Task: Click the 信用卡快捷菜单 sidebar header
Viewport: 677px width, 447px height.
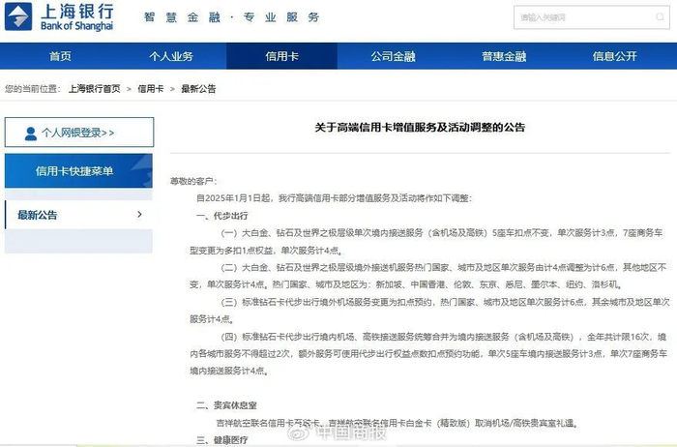Action: (78, 171)
